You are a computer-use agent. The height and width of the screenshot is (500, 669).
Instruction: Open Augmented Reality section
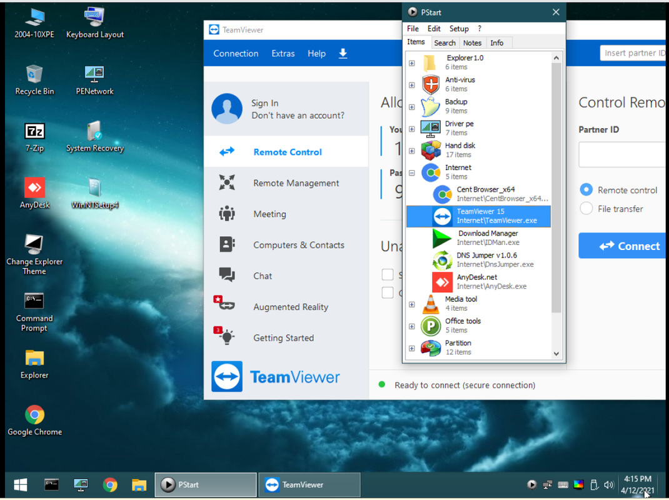click(x=286, y=307)
